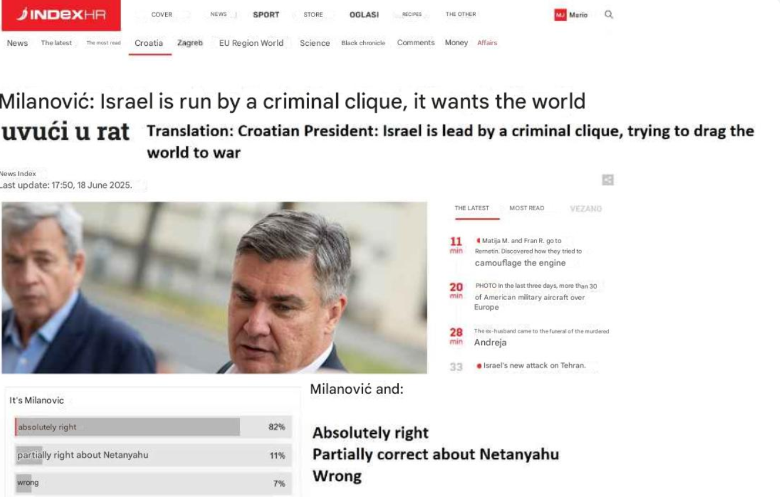Select the EU Region World section
780x497 pixels.
251,43
